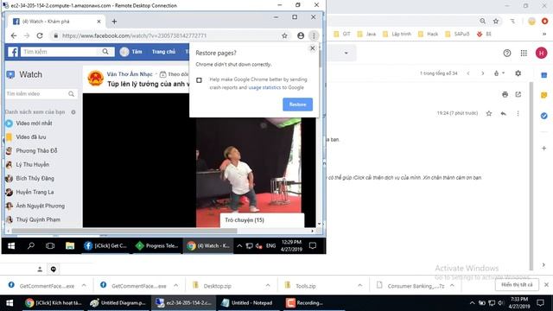The image size is (553, 311).
Task: Open the remote Chrome profile icon
Action: tap(301, 35)
